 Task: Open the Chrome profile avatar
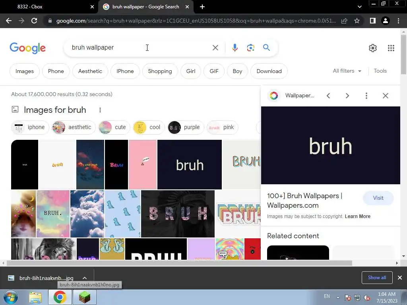tap(386, 21)
